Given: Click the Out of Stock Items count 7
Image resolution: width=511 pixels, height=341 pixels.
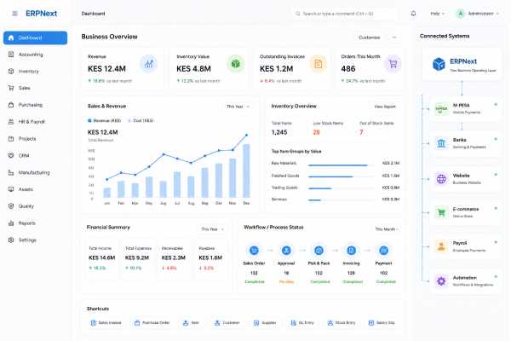Looking at the screenshot, I should 361,132.
